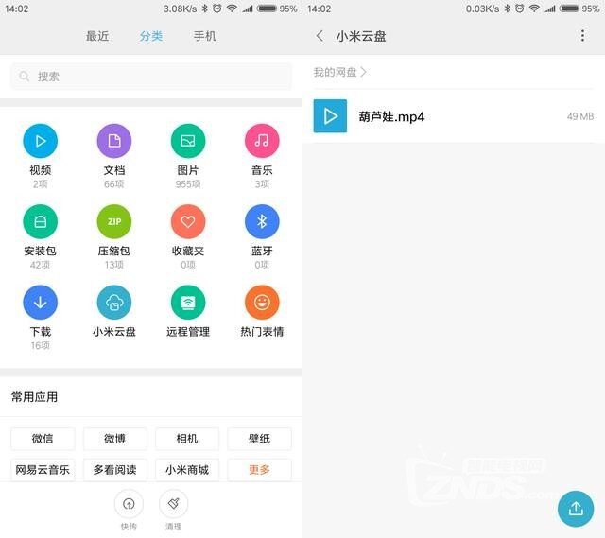Tap the search magnifier icon
Viewport: 605px width, 538px height.
tap(24, 77)
